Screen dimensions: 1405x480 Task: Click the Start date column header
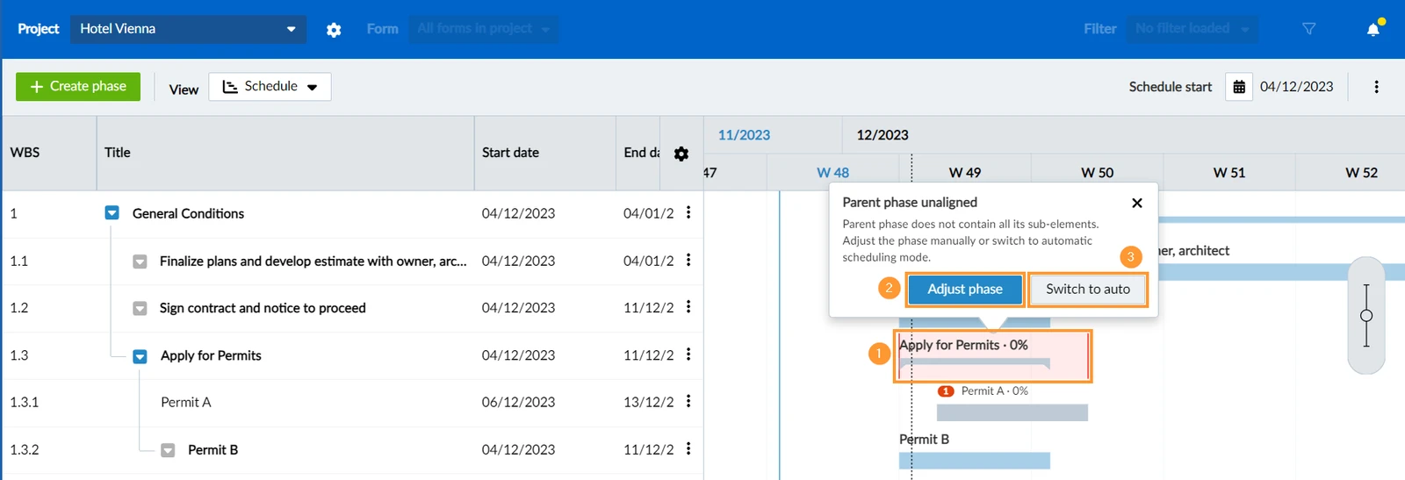coord(510,153)
